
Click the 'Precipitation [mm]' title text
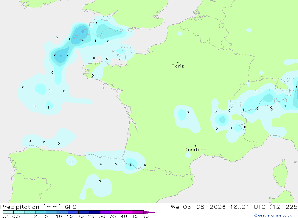(31, 207)
